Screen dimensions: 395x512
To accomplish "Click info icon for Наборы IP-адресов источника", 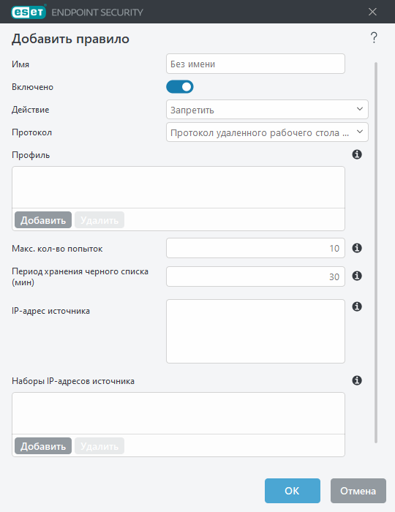I will click(x=357, y=380).
